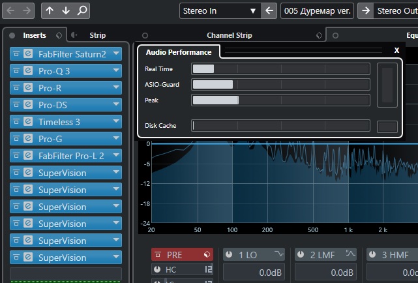Image resolution: width=418 pixels, height=283 pixels.
Task: Click the empty insert slot below SuperVision
Action: tap(66, 273)
